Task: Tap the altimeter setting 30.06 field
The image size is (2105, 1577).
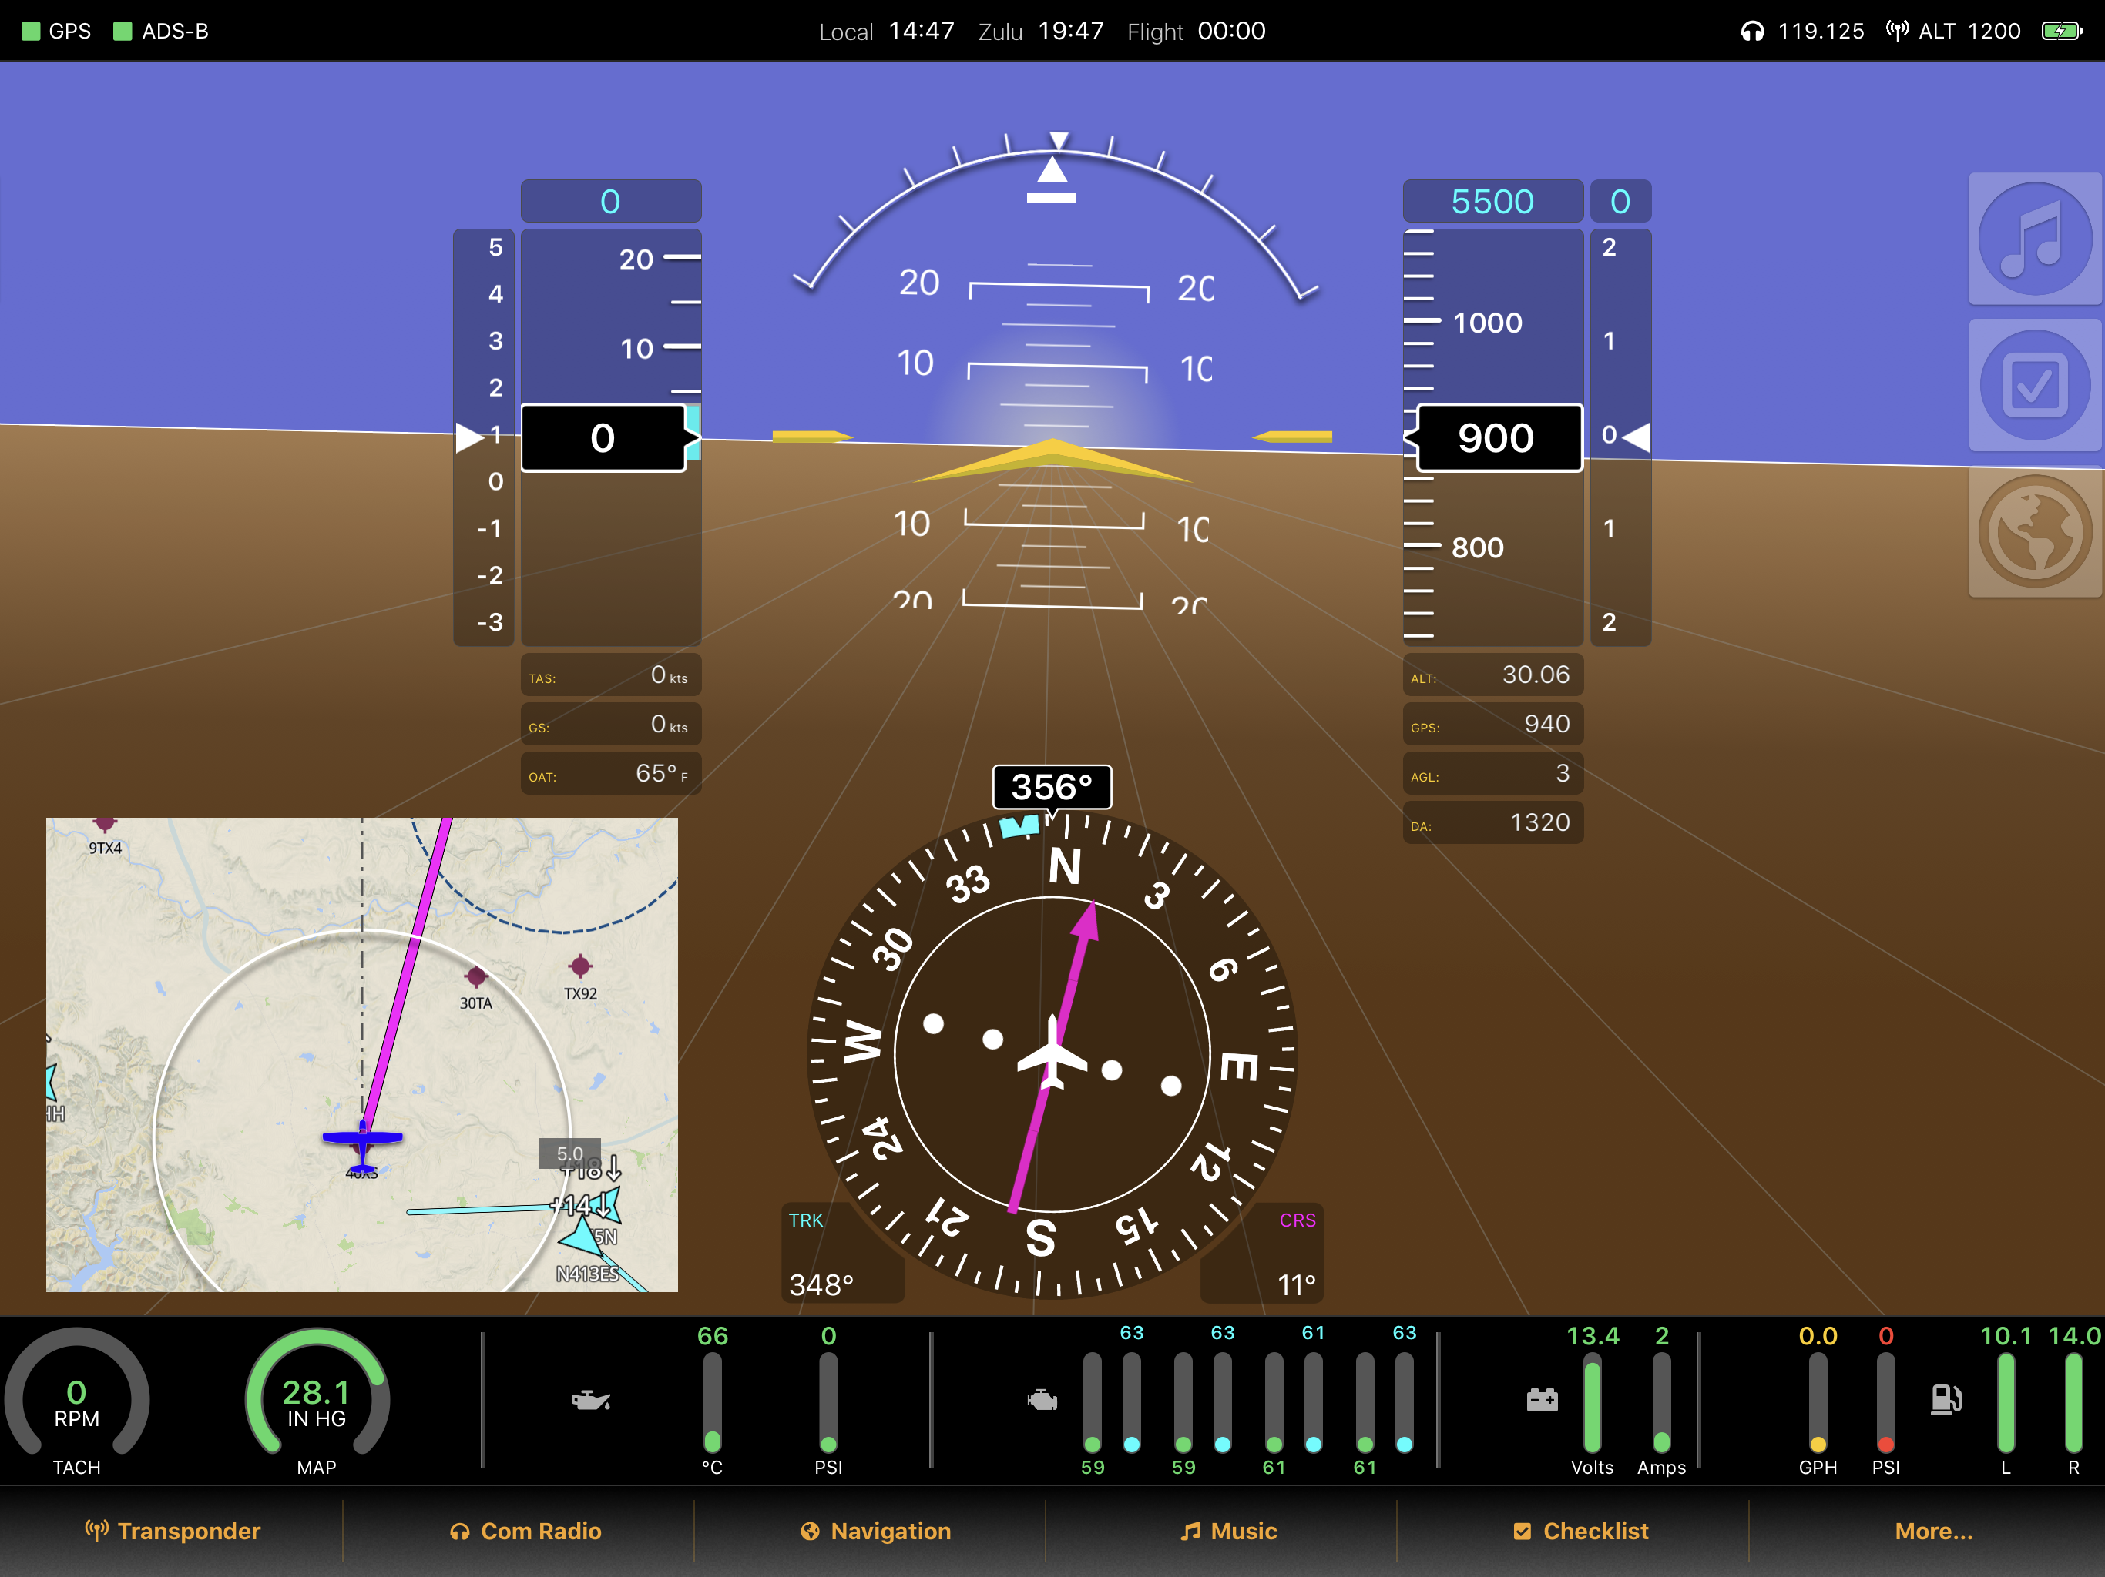Action: (1492, 675)
